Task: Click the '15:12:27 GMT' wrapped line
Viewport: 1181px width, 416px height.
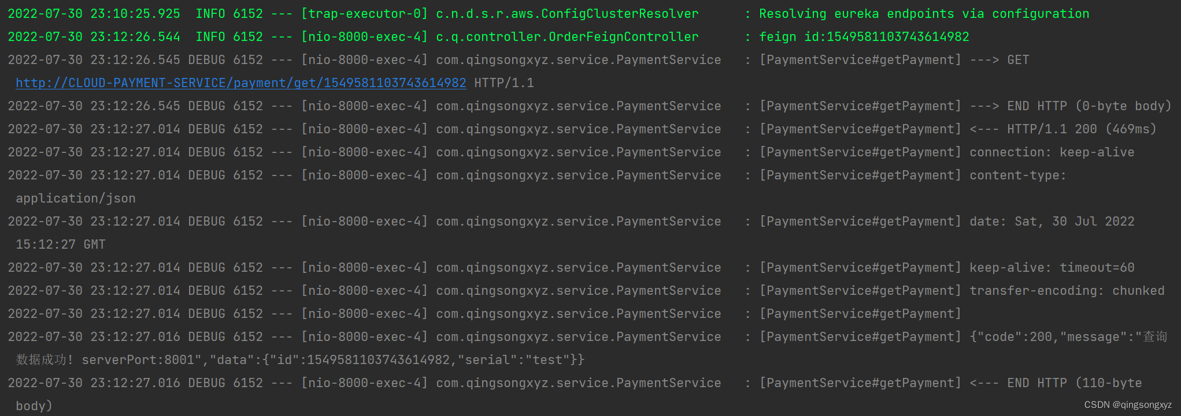Action: [61, 245]
